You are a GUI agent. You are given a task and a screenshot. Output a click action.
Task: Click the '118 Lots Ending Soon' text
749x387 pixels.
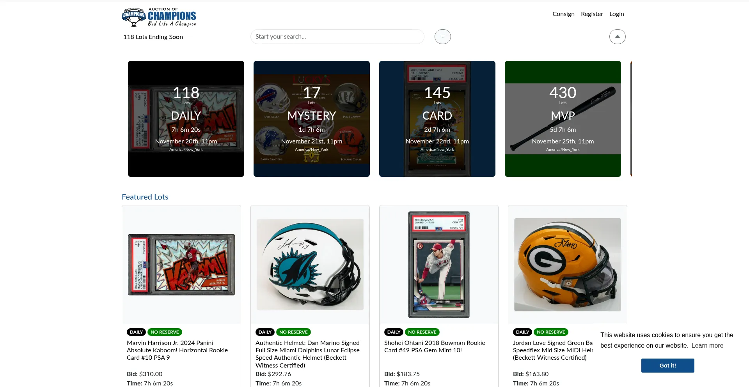point(153,37)
